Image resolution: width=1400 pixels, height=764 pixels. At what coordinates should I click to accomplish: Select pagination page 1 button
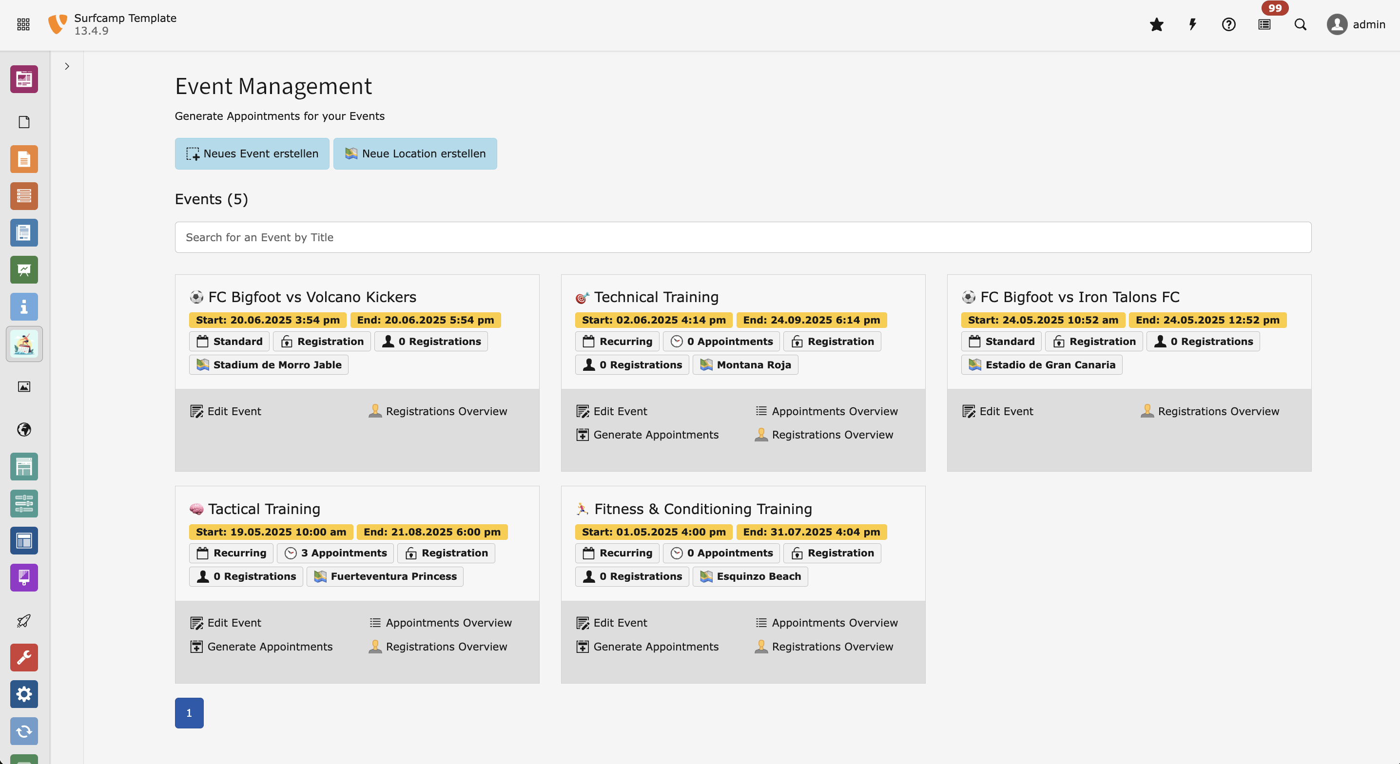pyautogui.click(x=189, y=713)
